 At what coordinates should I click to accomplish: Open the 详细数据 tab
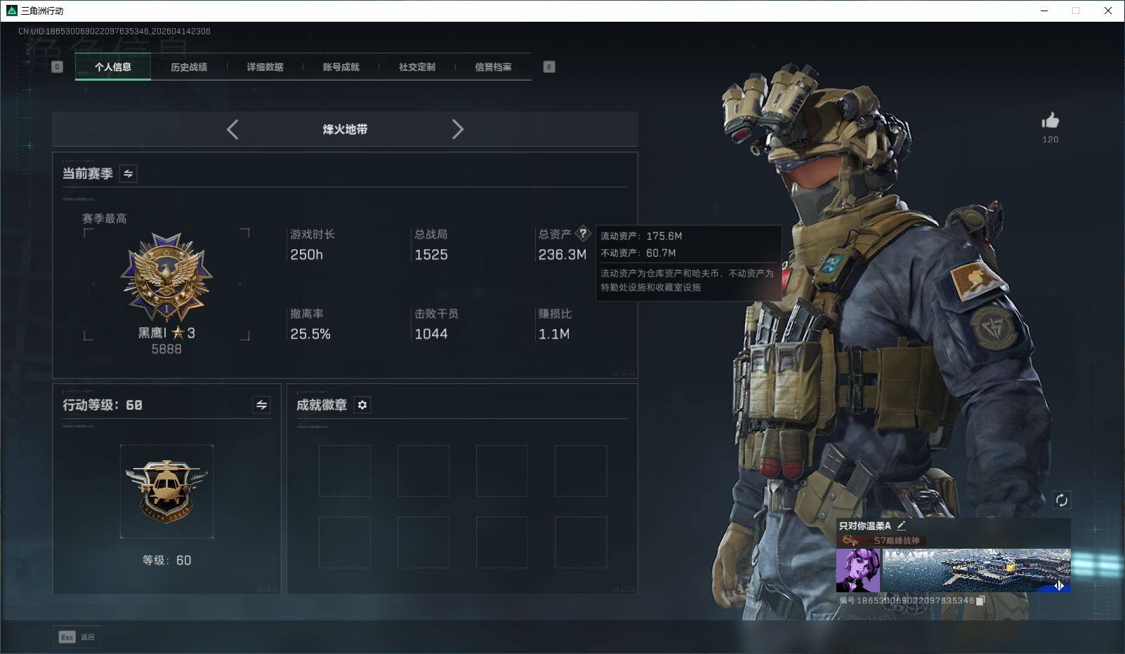pos(265,67)
